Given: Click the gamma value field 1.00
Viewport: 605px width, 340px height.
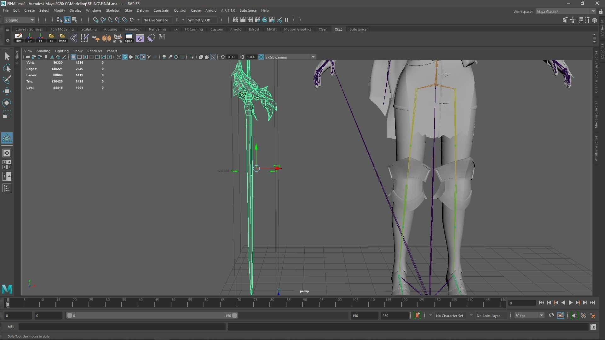Looking at the screenshot, I should pyautogui.click(x=251, y=57).
